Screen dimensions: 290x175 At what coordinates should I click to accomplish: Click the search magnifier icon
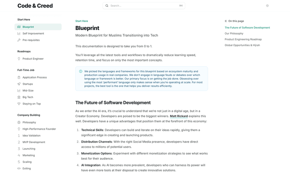pyautogui.click(x=107, y=6)
